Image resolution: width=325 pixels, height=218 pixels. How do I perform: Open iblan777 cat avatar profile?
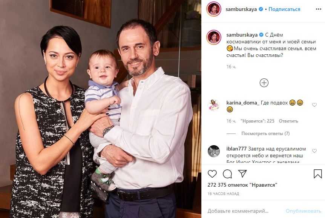(x=214, y=151)
